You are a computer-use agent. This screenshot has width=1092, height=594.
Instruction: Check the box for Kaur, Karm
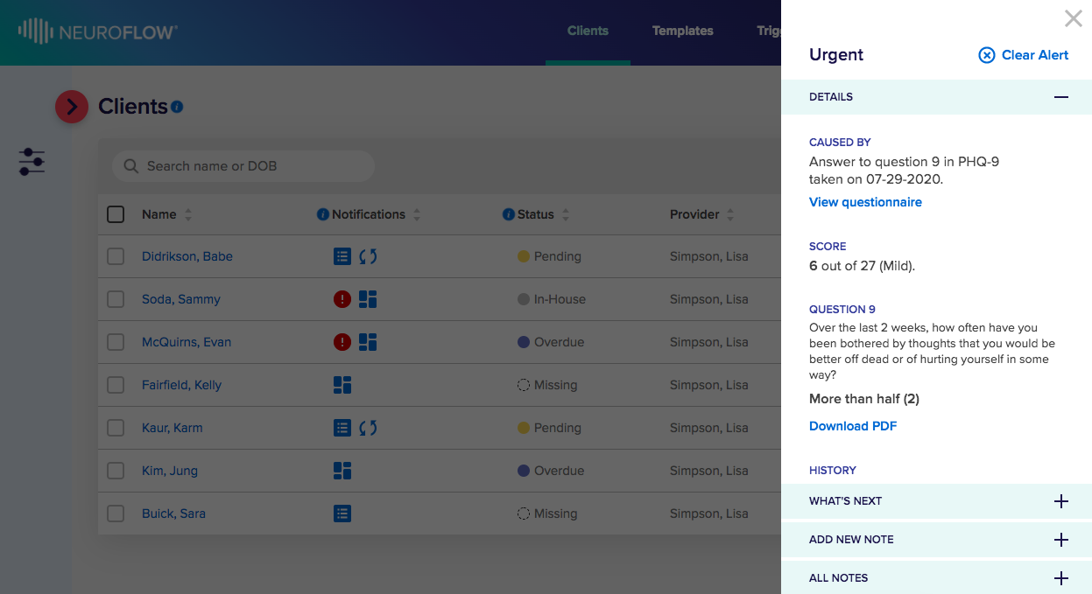pyautogui.click(x=116, y=428)
